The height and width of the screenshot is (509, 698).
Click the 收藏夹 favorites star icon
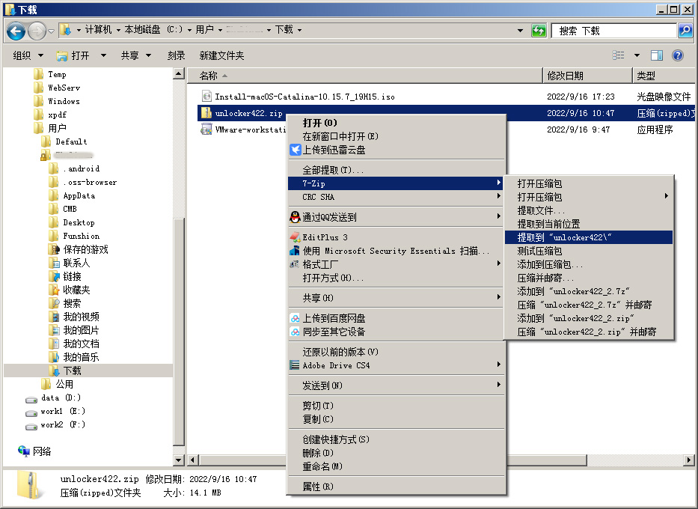click(54, 290)
